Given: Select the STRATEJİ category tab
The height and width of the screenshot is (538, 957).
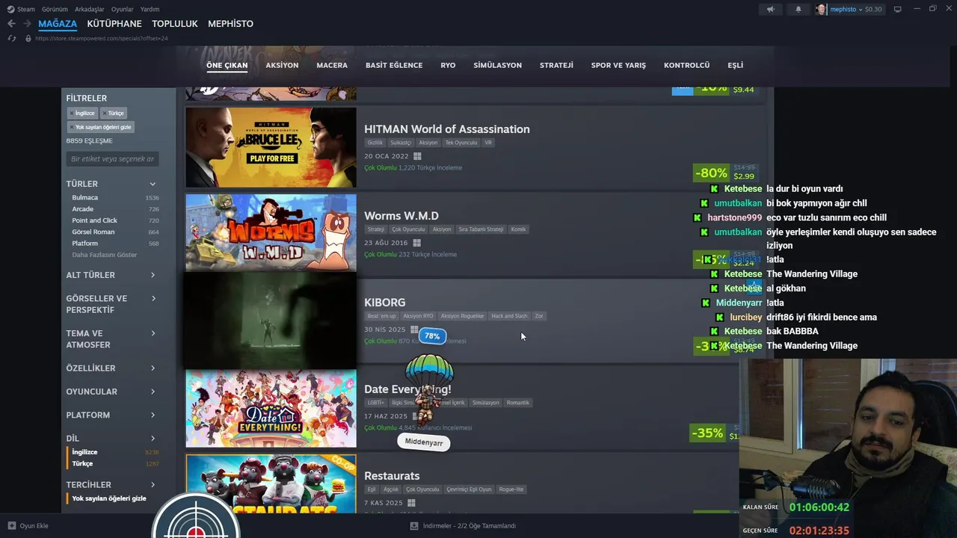Looking at the screenshot, I should point(556,66).
